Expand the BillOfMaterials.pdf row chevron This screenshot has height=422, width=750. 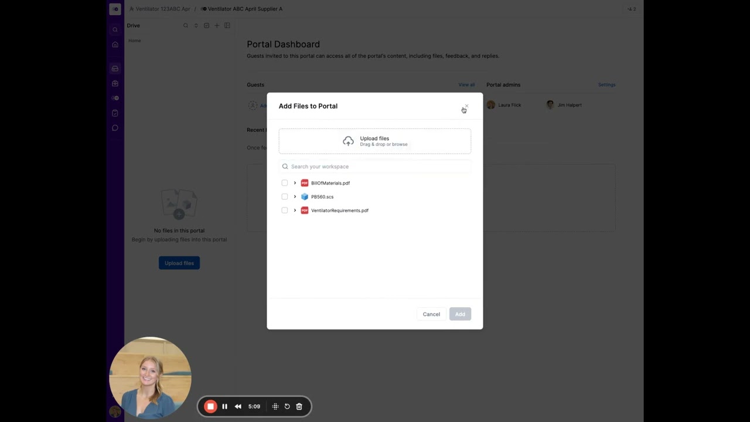(x=295, y=183)
